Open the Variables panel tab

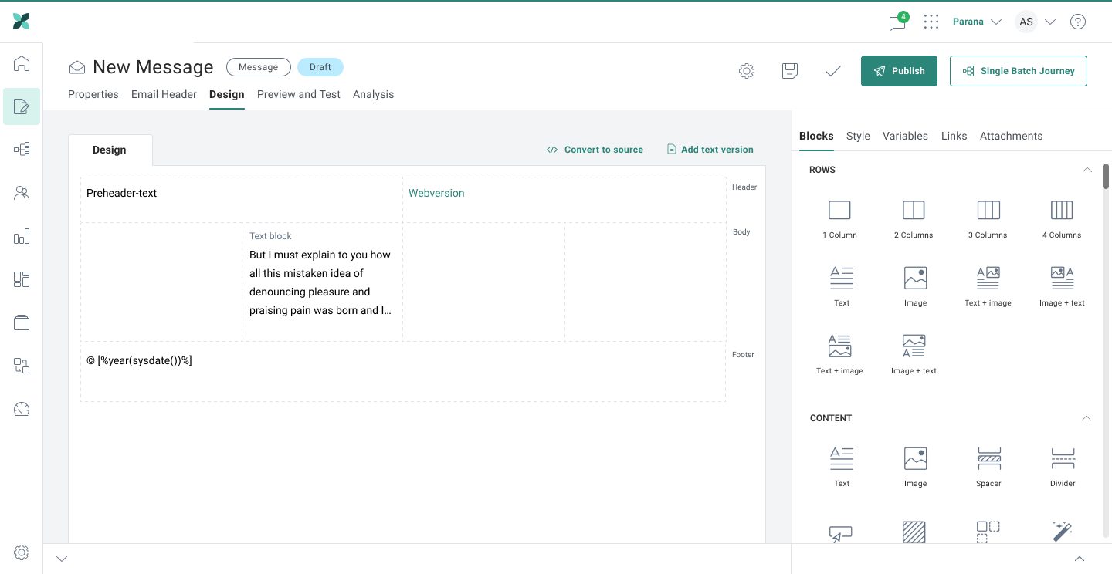(x=905, y=136)
